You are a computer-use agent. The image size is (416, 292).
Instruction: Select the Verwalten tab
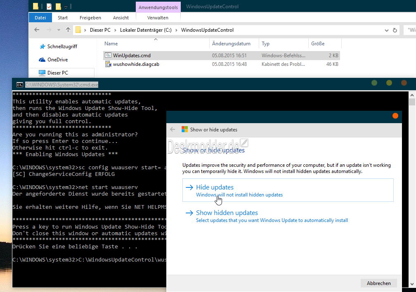tap(158, 18)
